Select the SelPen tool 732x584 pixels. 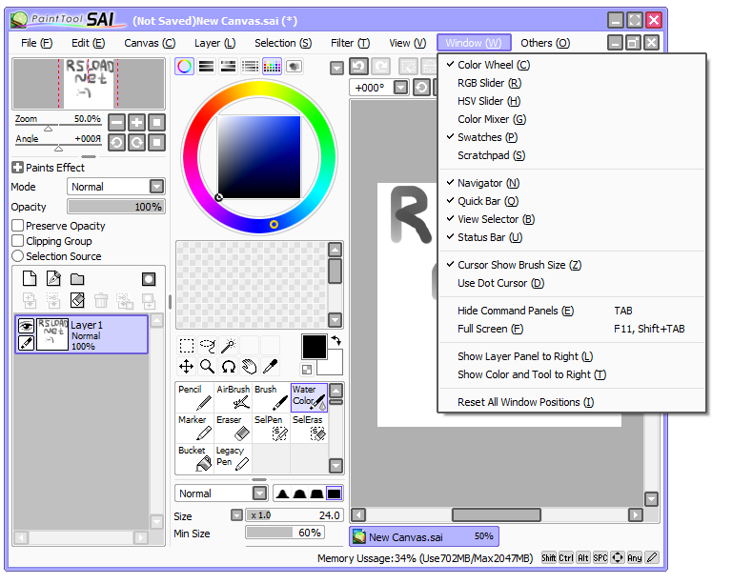click(x=271, y=428)
